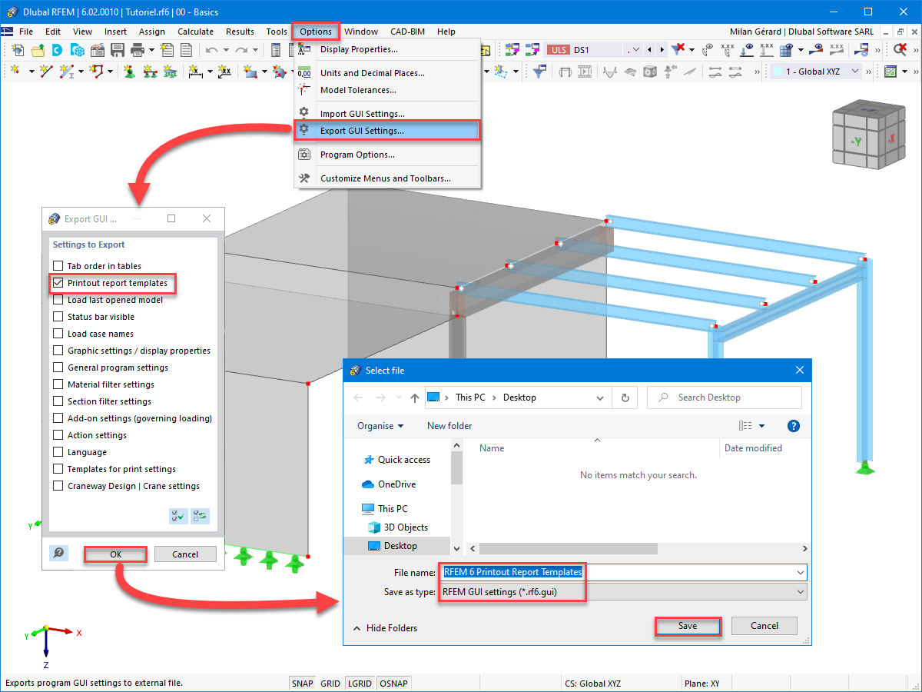Screen dimensions: 922x692
Task: Open the Print icon dropdown arrow
Action: 151,50
